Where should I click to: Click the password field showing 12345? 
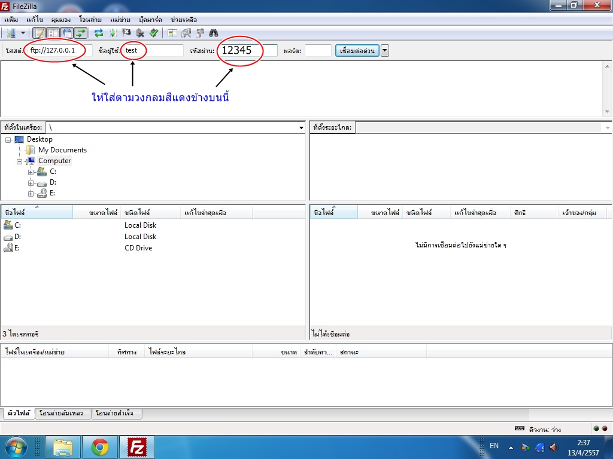(x=248, y=50)
